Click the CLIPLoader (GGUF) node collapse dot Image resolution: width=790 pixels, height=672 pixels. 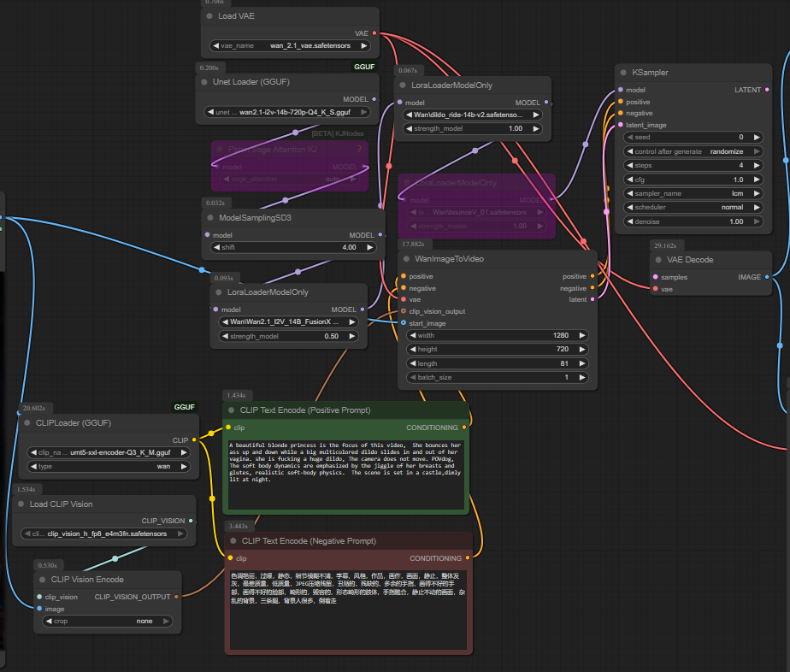tap(26, 422)
